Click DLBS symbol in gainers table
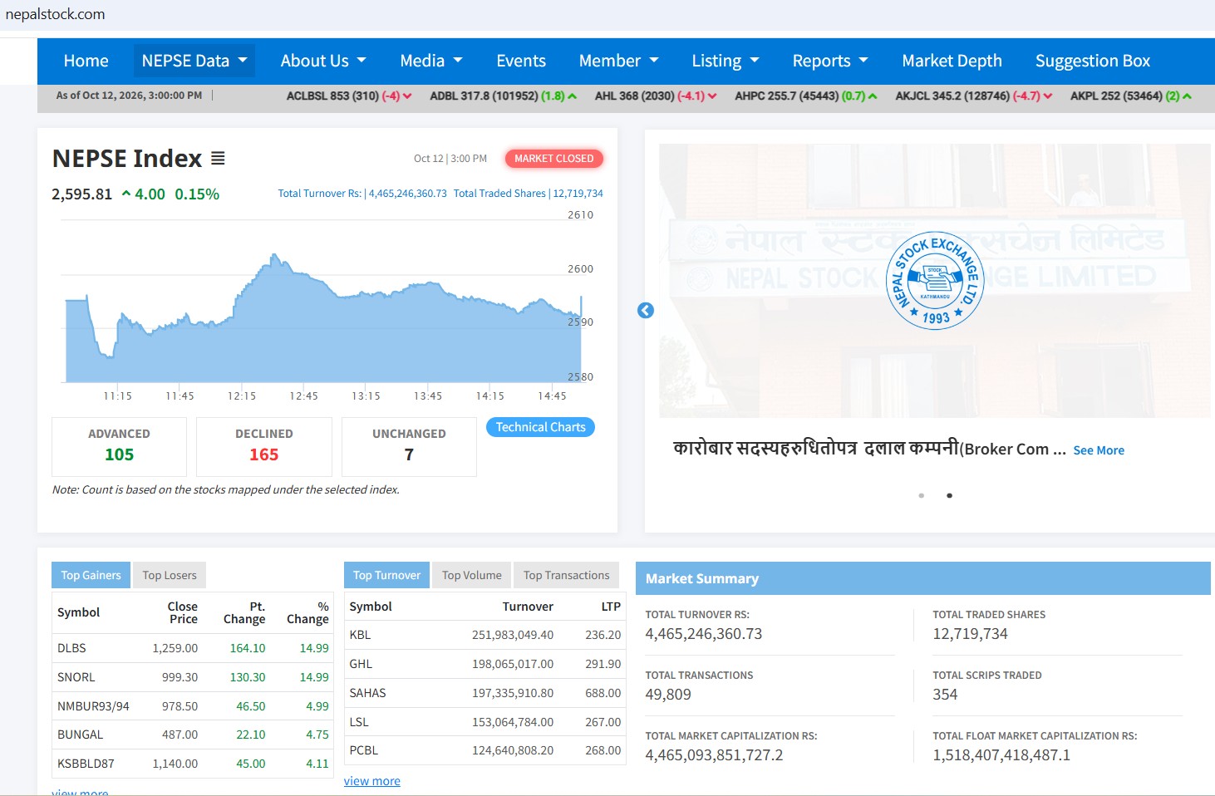 point(71,648)
